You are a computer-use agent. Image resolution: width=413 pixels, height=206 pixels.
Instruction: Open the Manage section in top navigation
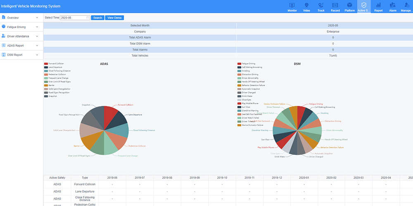pyautogui.click(x=406, y=7)
